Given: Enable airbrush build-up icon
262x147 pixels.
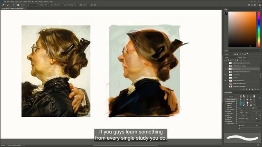Looking at the screenshot, I should [65, 5].
